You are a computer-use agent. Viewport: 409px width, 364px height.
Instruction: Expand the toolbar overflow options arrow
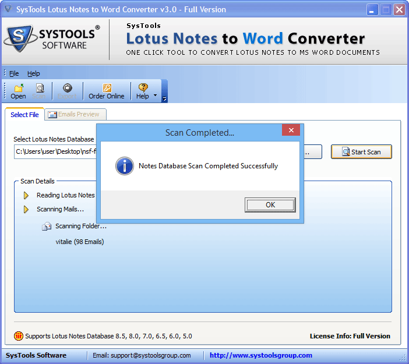click(x=164, y=98)
